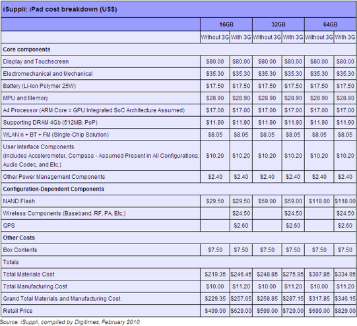Screen dimensions: 357x326
Task: Click 'With 3G' subheader under 16GB
Action: click(x=241, y=37)
